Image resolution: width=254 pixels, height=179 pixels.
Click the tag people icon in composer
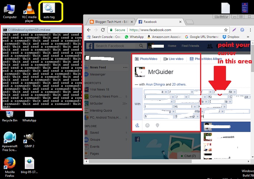(x=137, y=125)
